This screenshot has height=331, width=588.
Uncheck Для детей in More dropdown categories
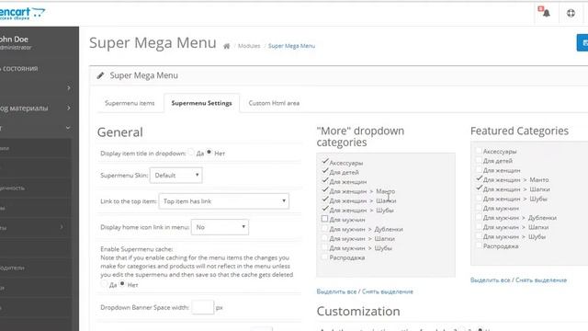click(x=324, y=171)
